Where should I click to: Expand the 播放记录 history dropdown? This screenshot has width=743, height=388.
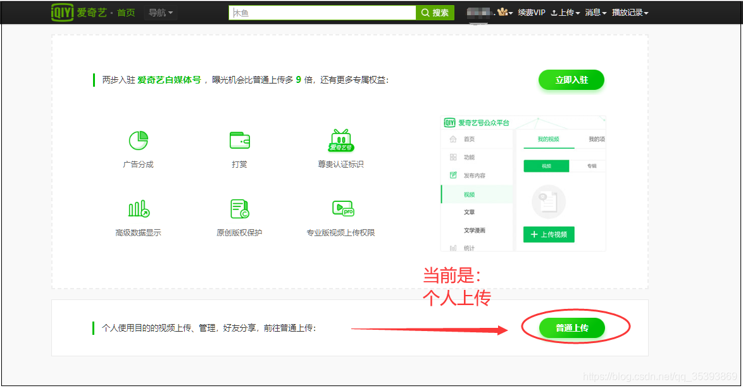tap(630, 13)
